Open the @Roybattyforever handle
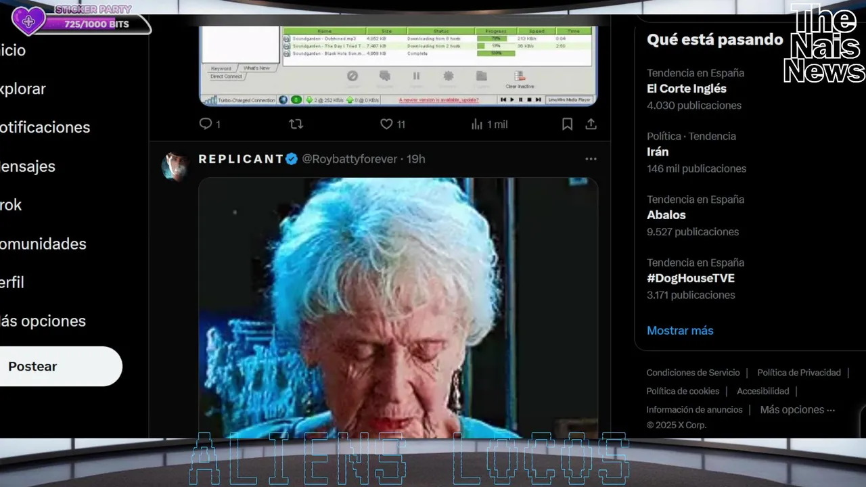Screen dimensions: 866x487 (349, 159)
